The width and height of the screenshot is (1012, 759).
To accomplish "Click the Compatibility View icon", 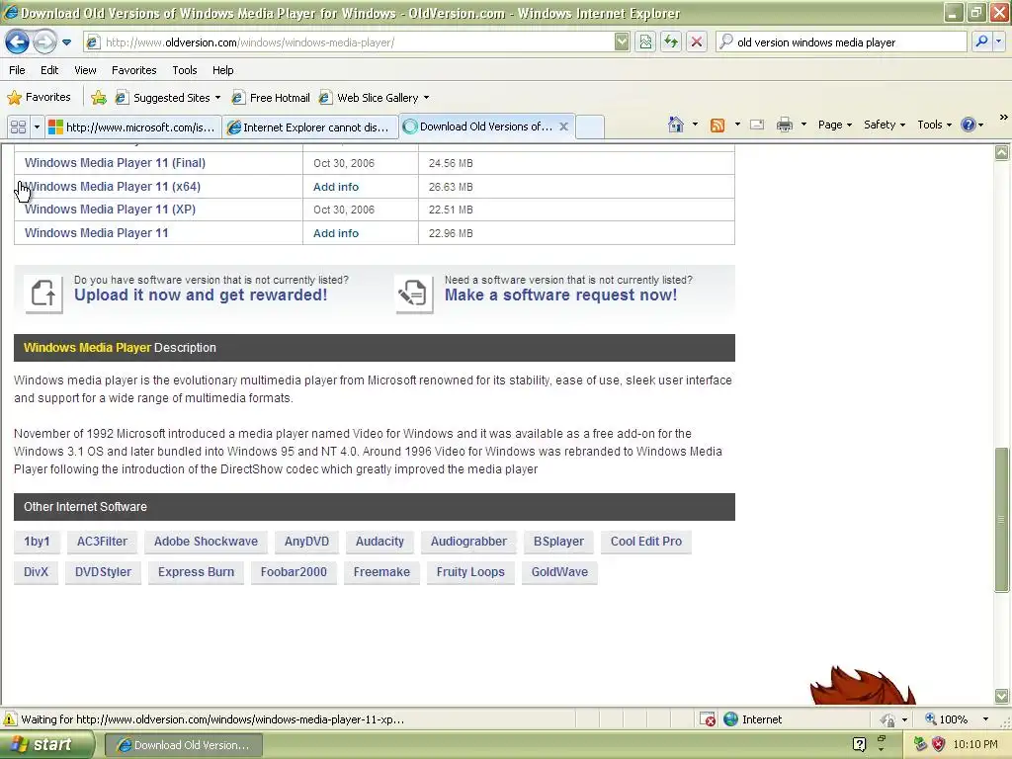I will pos(645,42).
